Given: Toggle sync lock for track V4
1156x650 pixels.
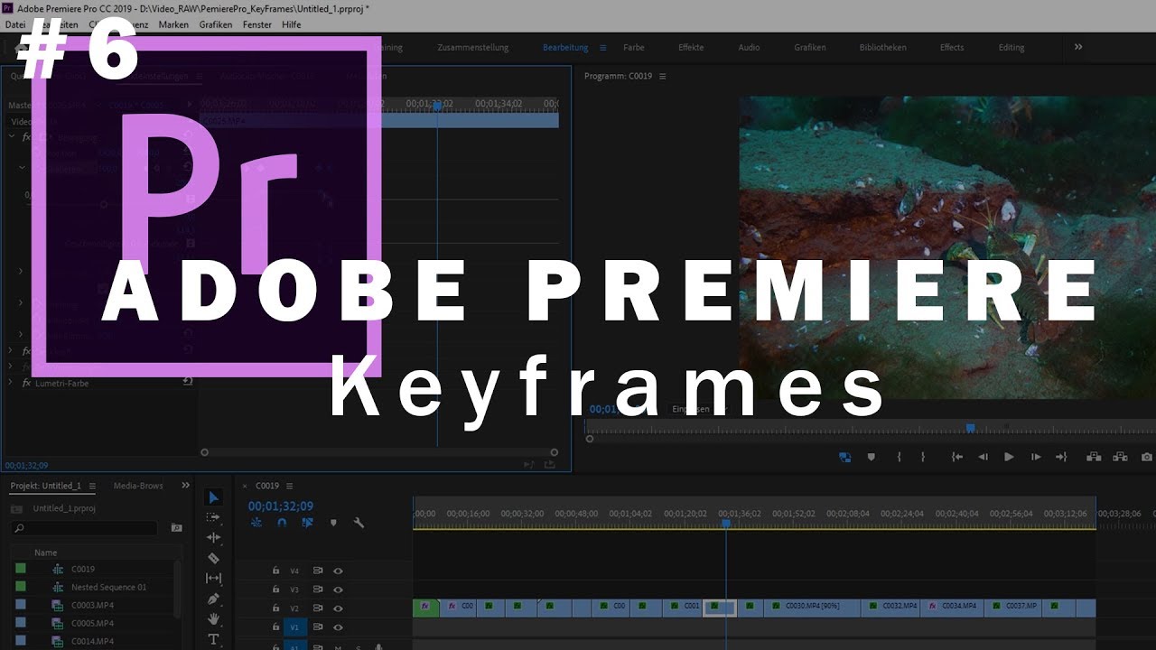Looking at the screenshot, I should pos(318,571).
